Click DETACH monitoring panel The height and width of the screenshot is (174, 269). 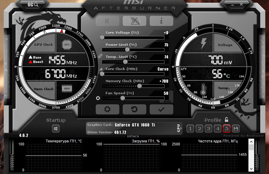tap(133, 136)
